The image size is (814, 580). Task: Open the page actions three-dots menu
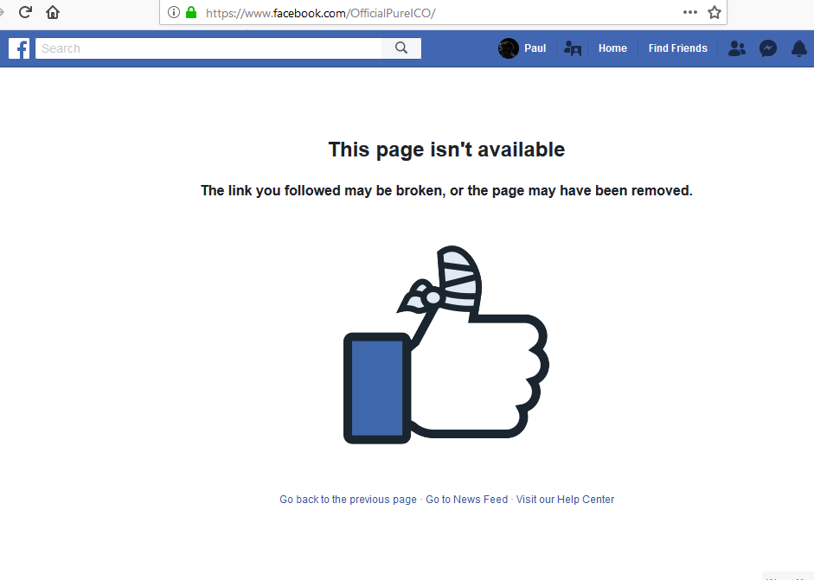690,12
